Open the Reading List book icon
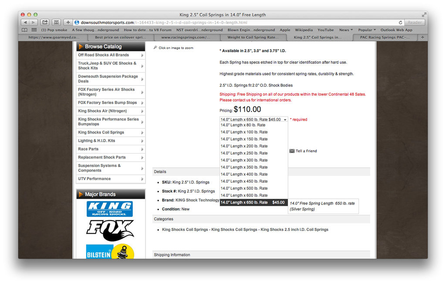This screenshot has height=284, width=446. point(25,30)
